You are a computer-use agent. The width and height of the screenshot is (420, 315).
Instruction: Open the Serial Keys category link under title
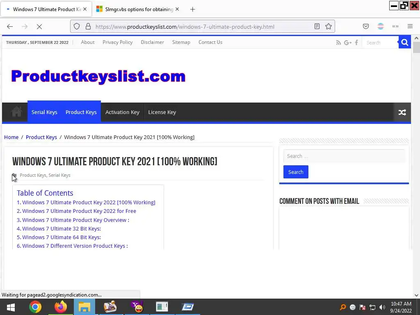pyautogui.click(x=59, y=175)
